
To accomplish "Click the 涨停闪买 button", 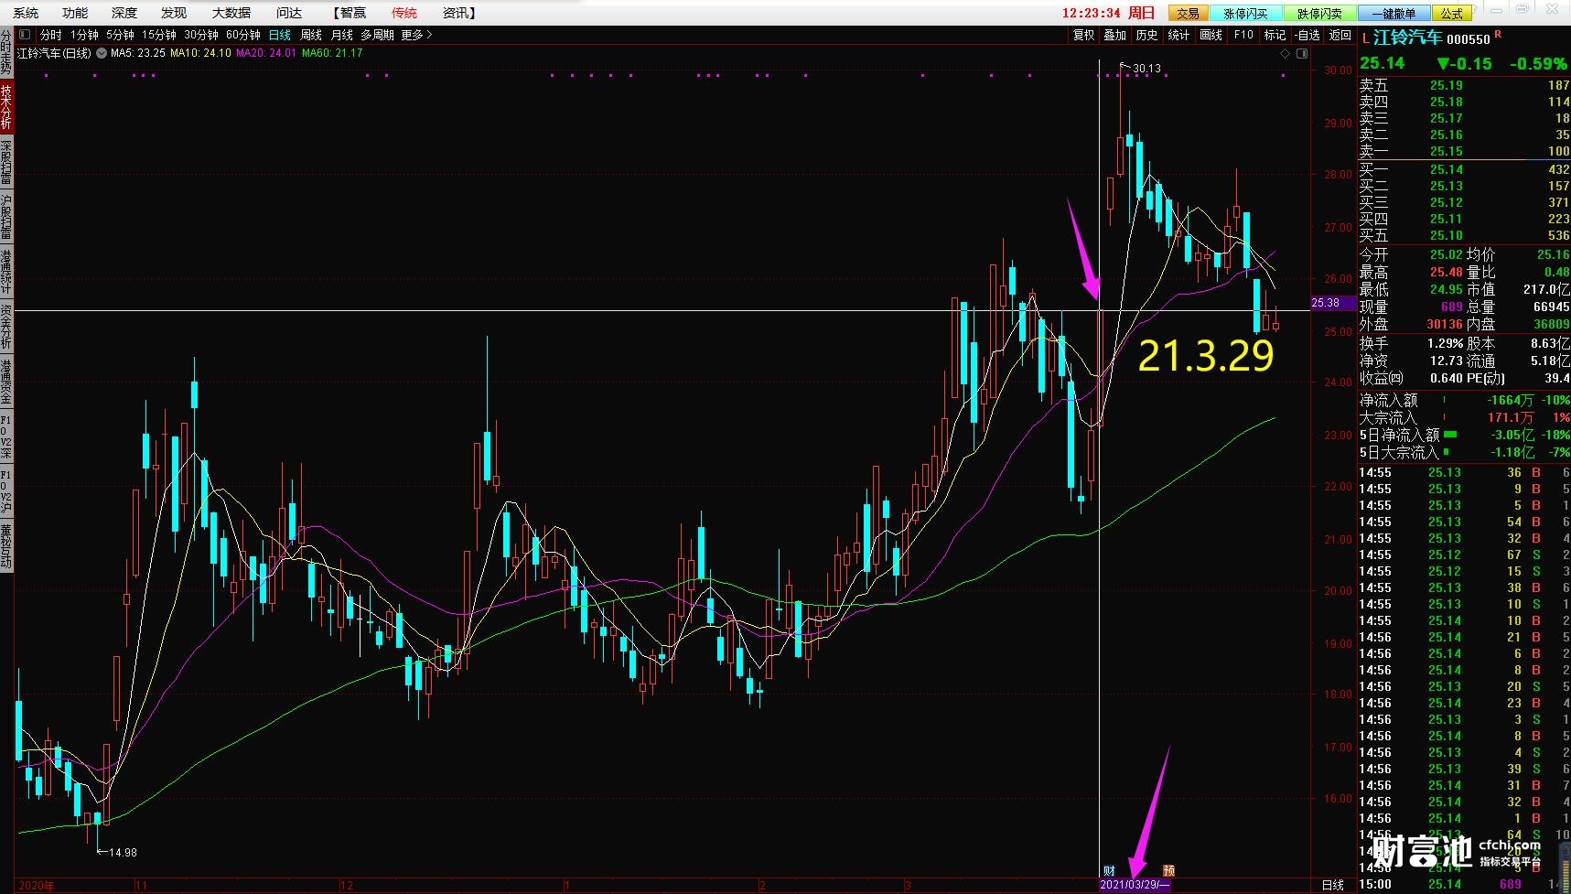I will [1245, 13].
